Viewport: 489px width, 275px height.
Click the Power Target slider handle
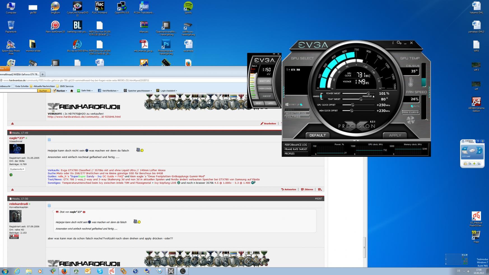click(368, 93)
